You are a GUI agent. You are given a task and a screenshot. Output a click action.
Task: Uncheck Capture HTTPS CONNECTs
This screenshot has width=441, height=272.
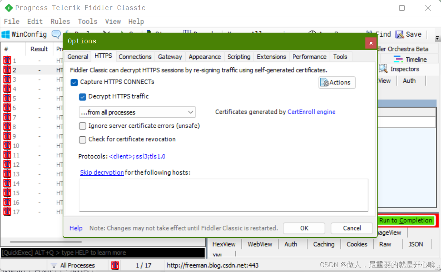coord(74,82)
